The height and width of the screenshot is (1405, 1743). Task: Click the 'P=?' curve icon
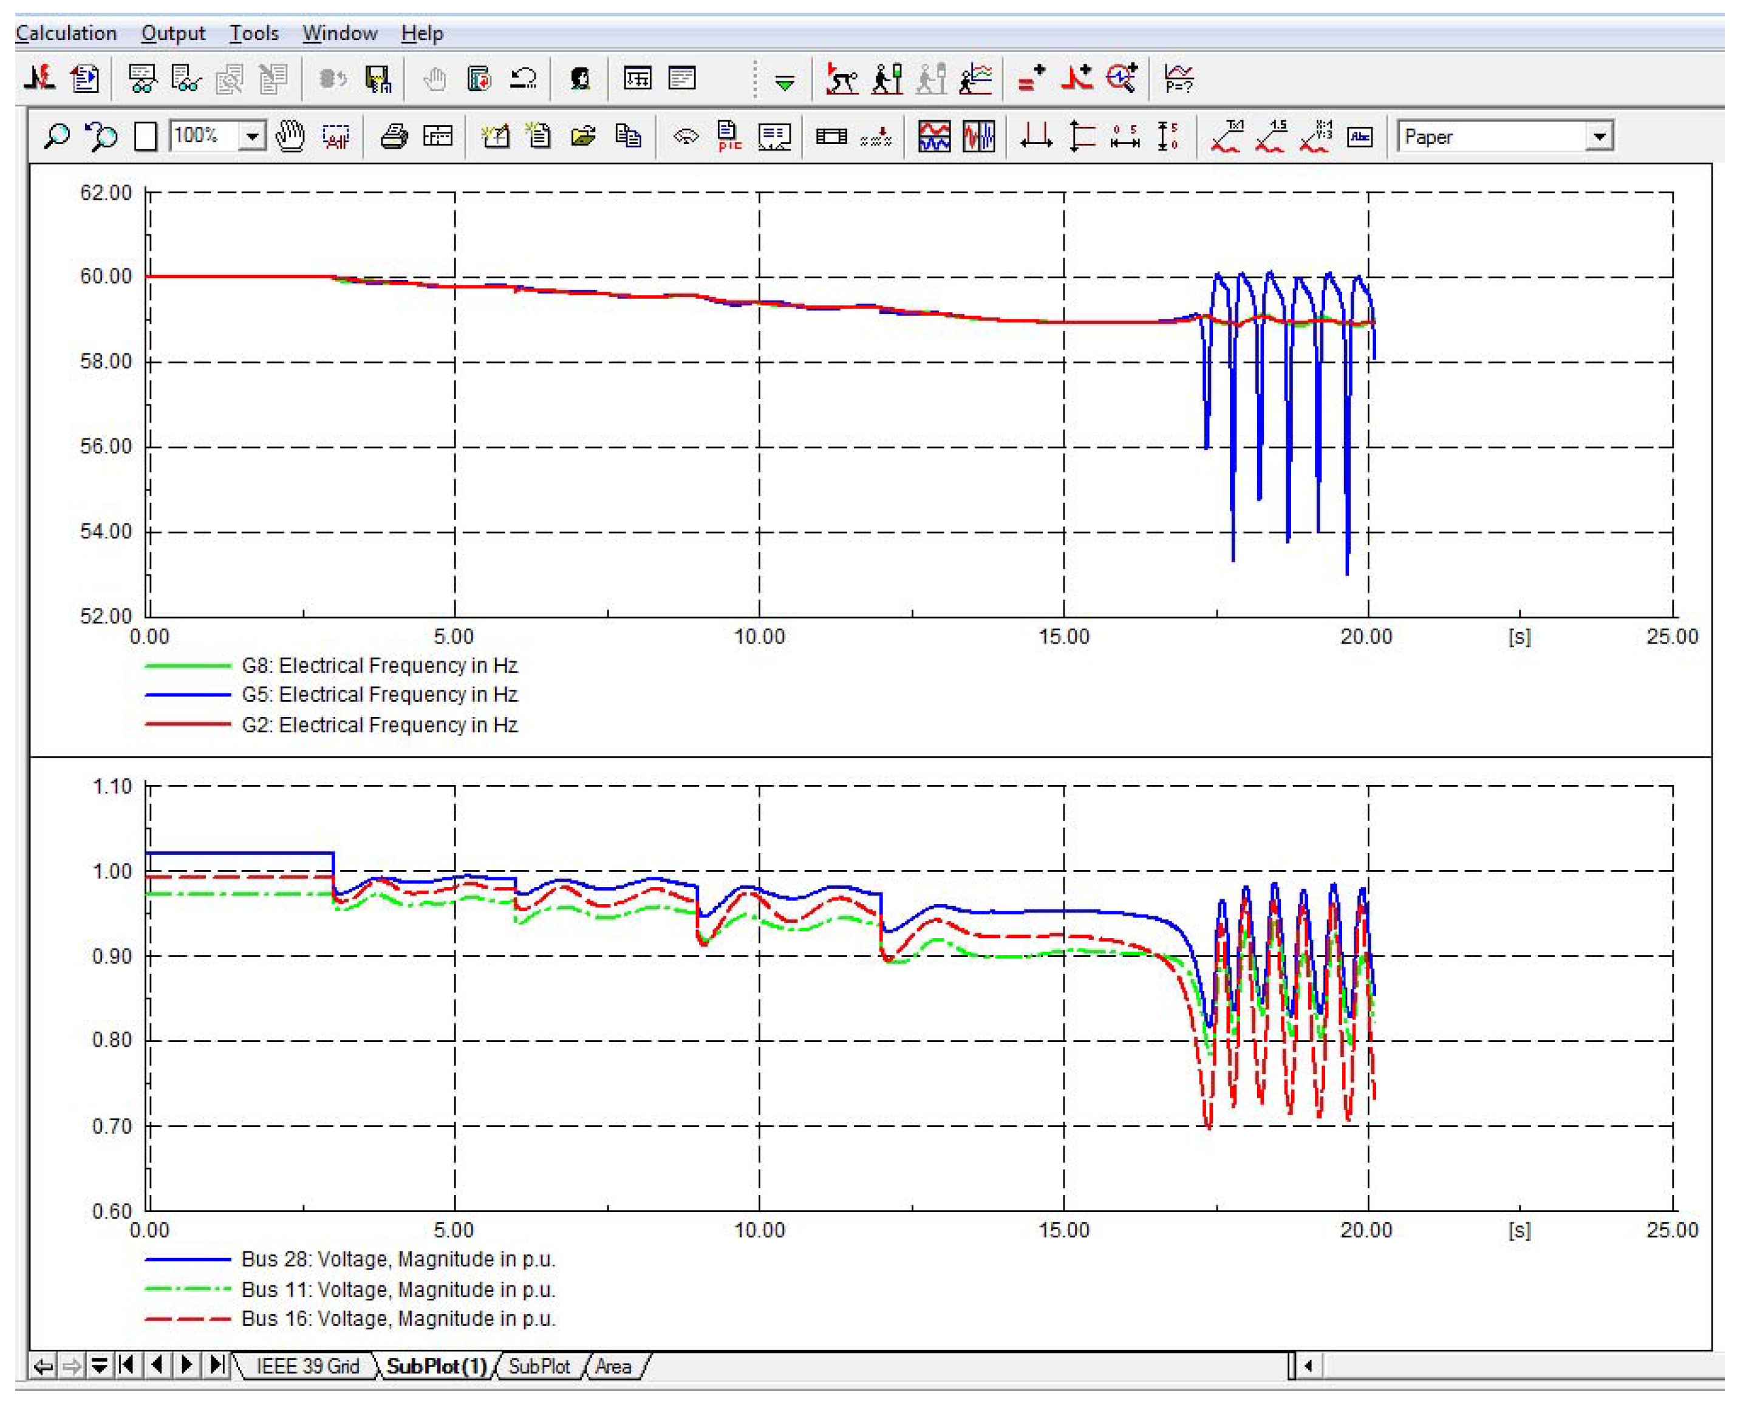click(1178, 78)
